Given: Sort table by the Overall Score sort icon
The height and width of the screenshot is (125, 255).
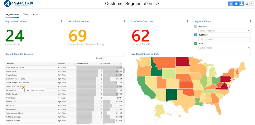Looking at the screenshot, I should pos(101,64).
